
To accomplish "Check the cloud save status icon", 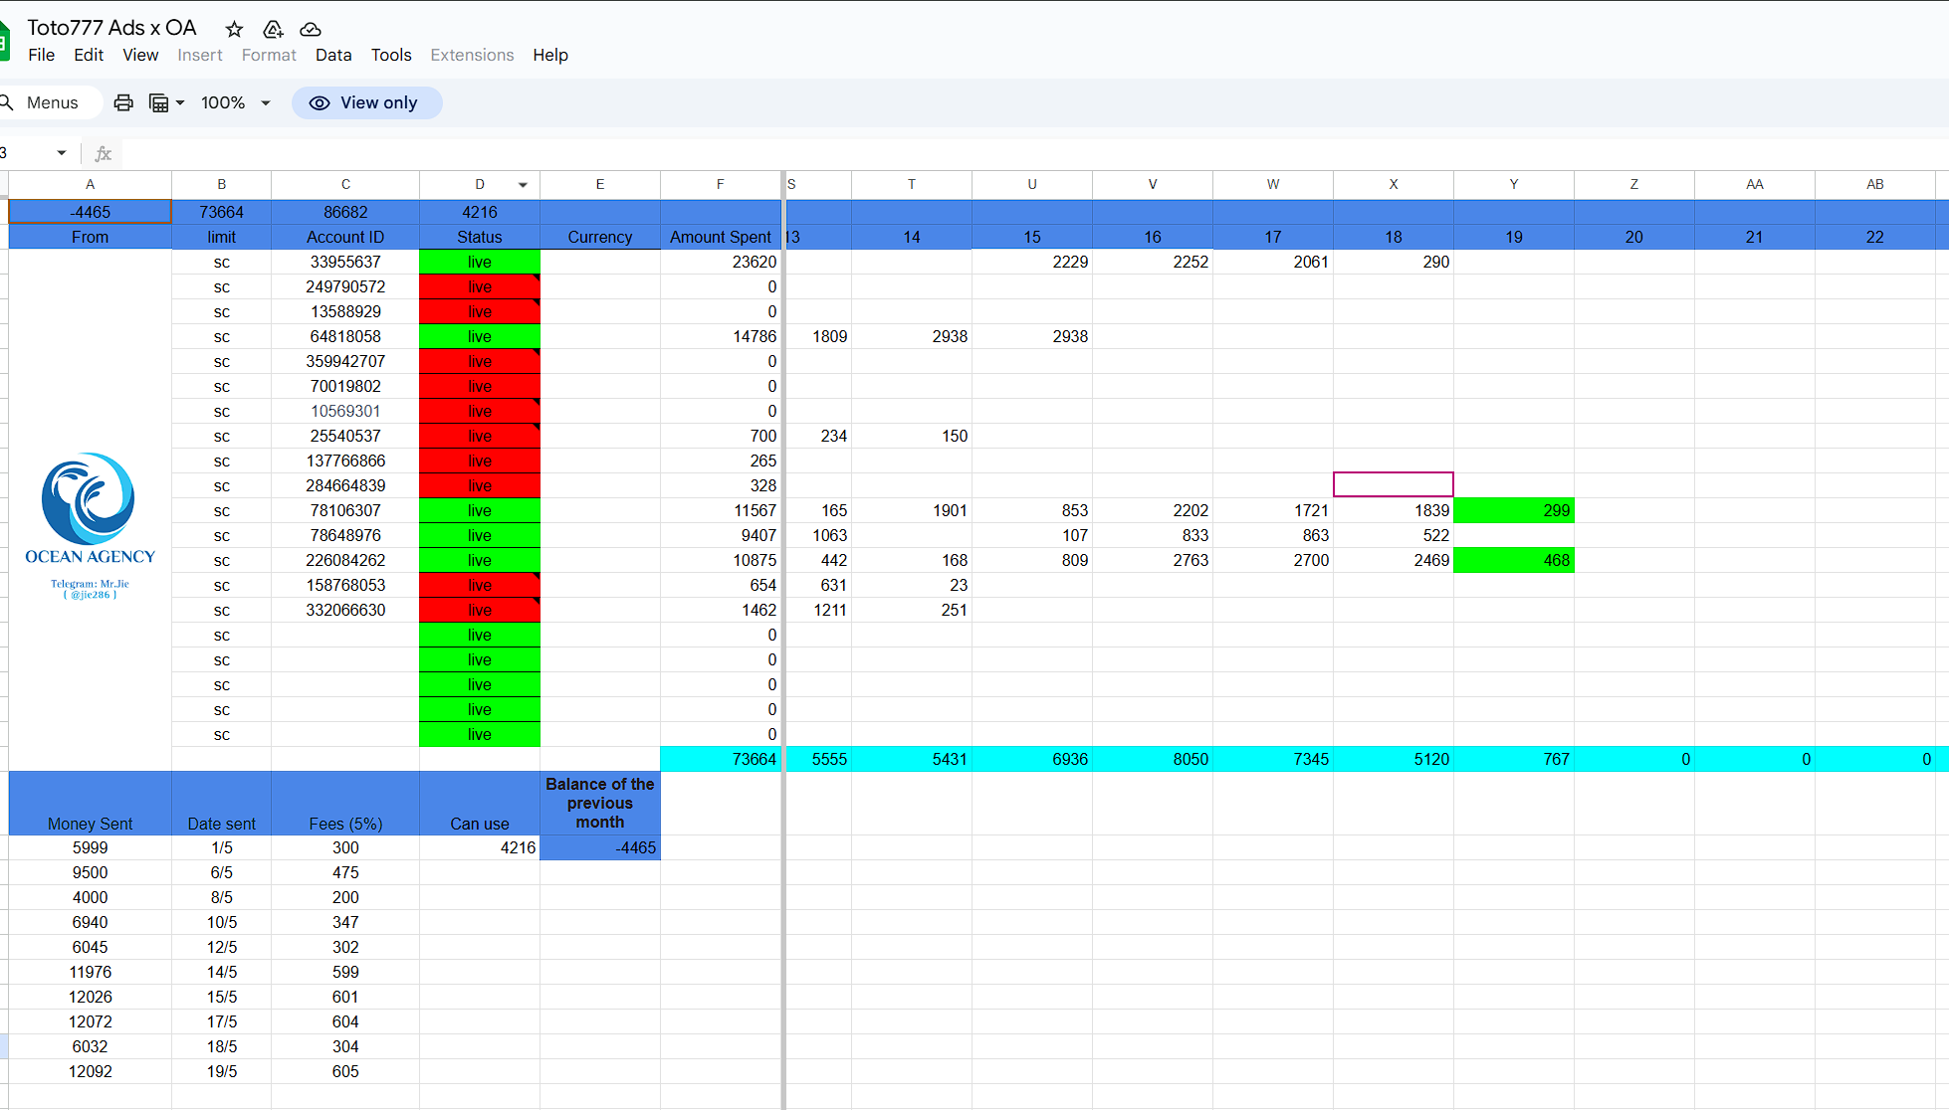I will pyautogui.click(x=311, y=29).
